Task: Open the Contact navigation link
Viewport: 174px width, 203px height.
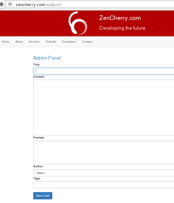Action: click(x=87, y=42)
